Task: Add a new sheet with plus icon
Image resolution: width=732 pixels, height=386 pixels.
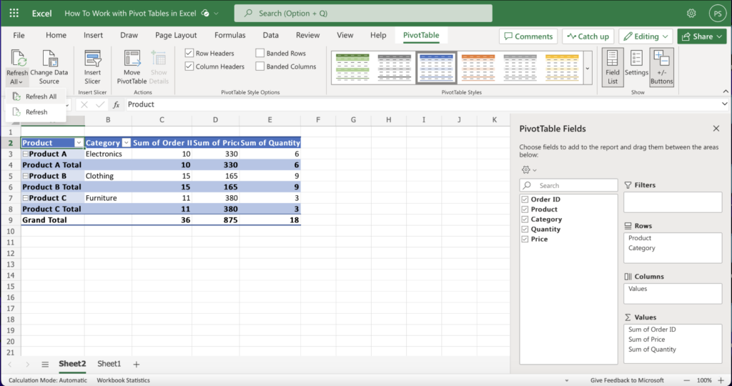Action: [137, 364]
